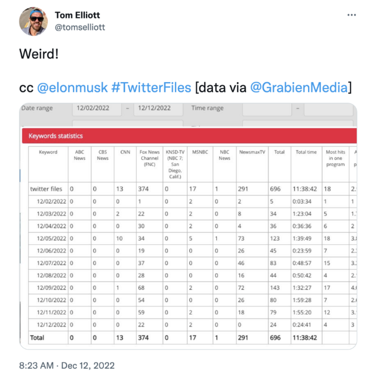Open the @GrabienMedia mention

[x=299, y=87]
